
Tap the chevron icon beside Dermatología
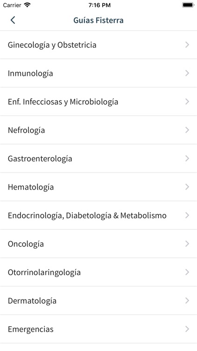[x=187, y=300]
